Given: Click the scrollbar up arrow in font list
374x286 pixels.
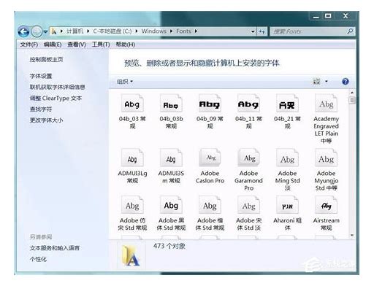Looking at the screenshot, I should click(352, 93).
